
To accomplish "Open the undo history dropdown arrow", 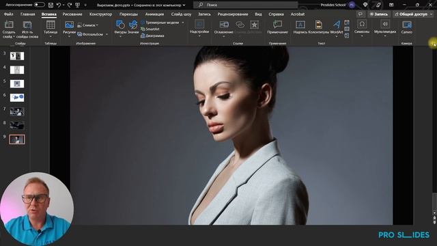I will [x=64, y=5].
